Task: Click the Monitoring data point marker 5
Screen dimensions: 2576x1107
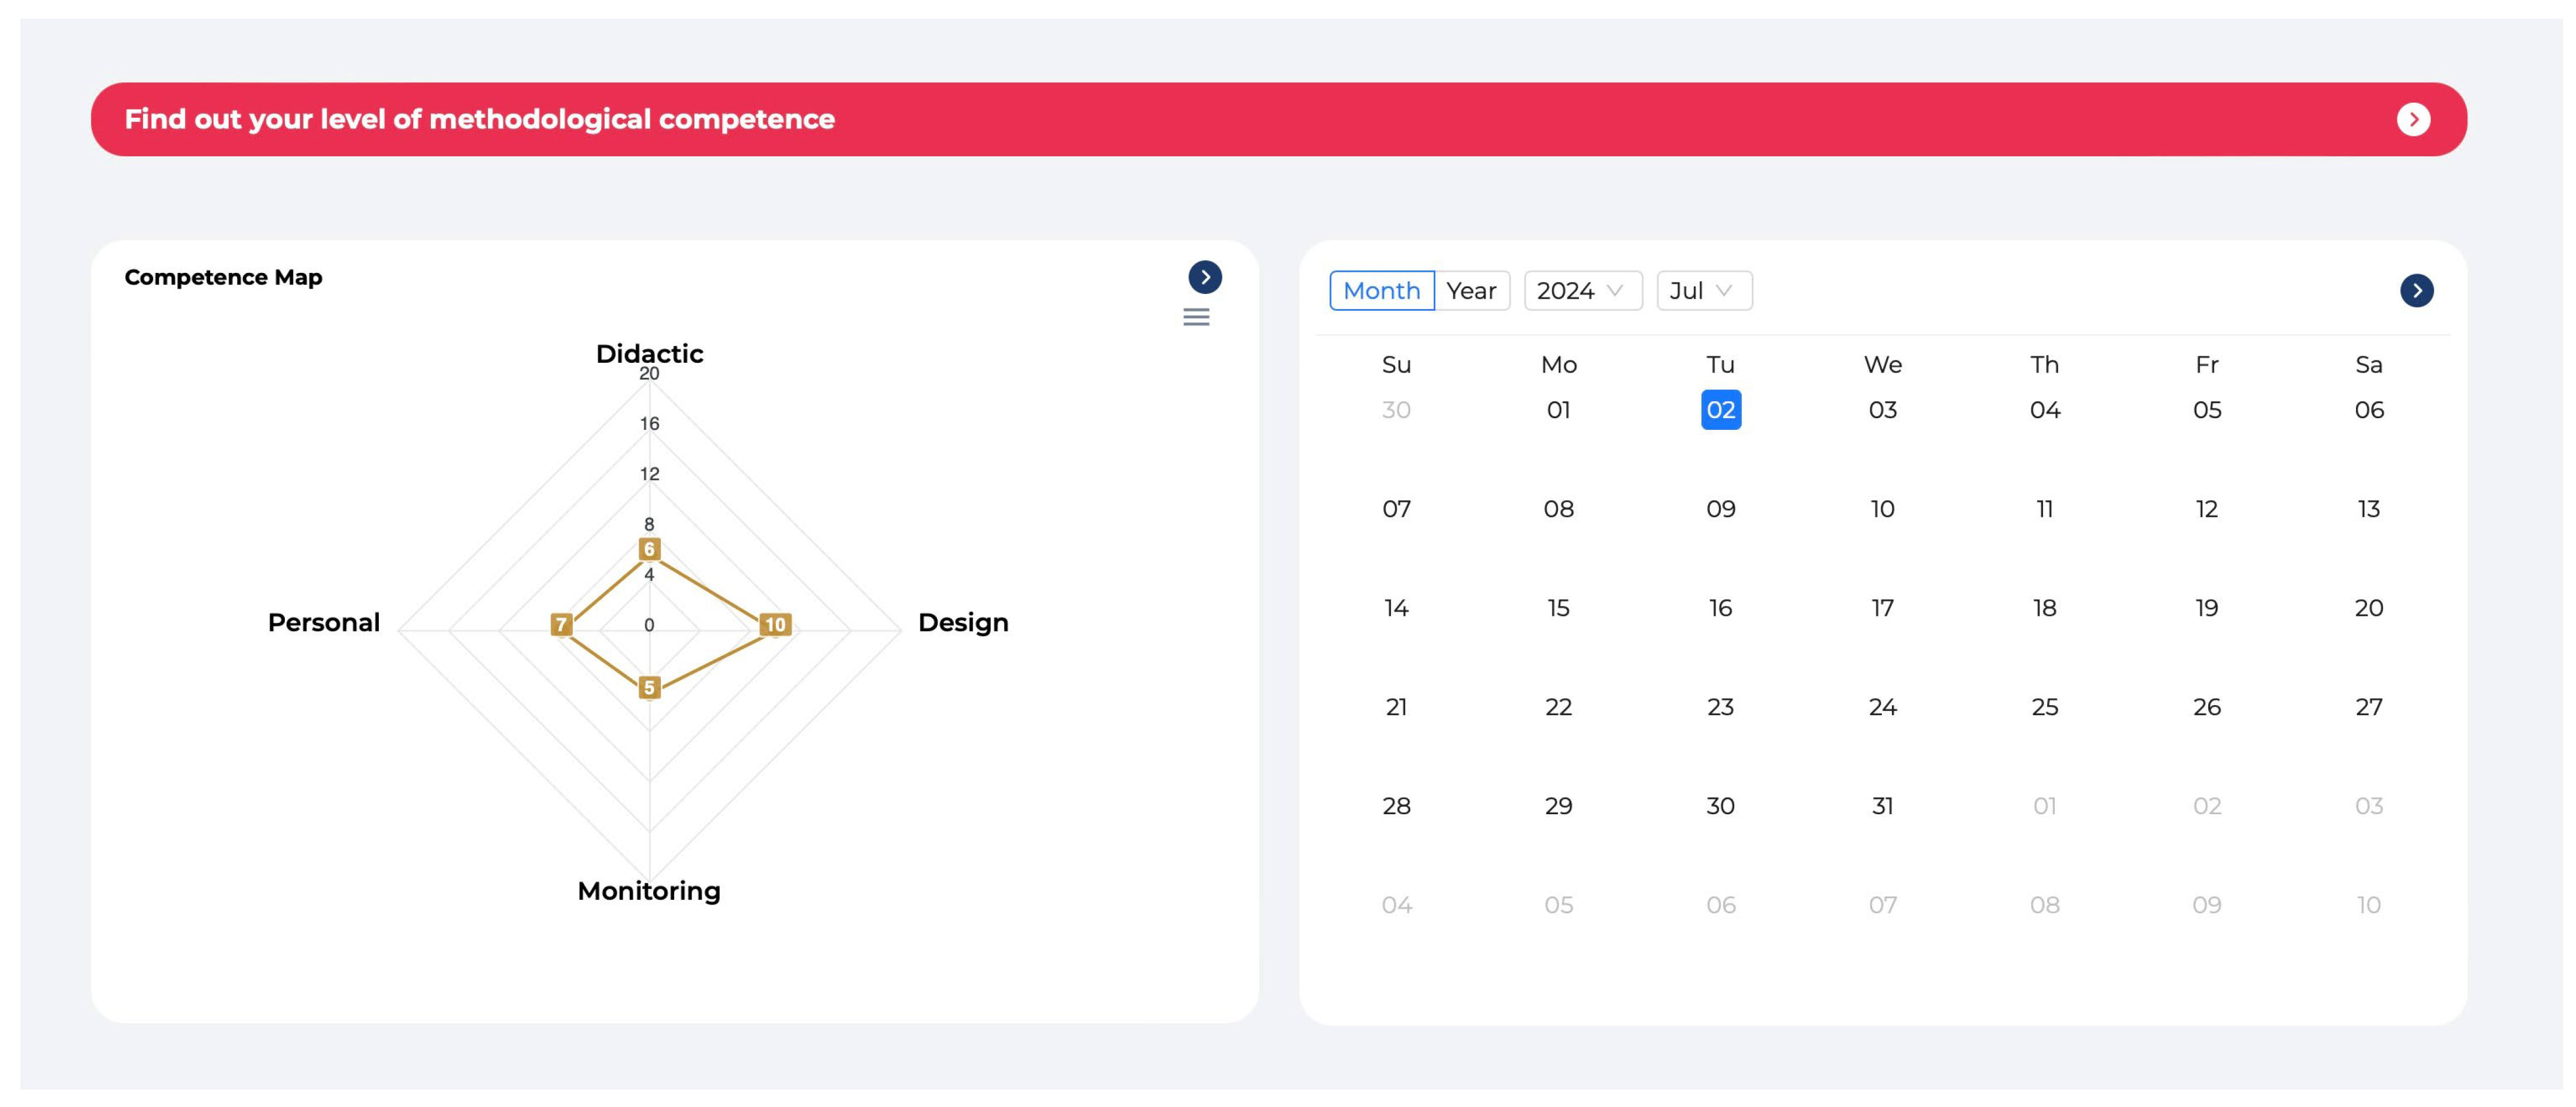Action: click(x=649, y=688)
